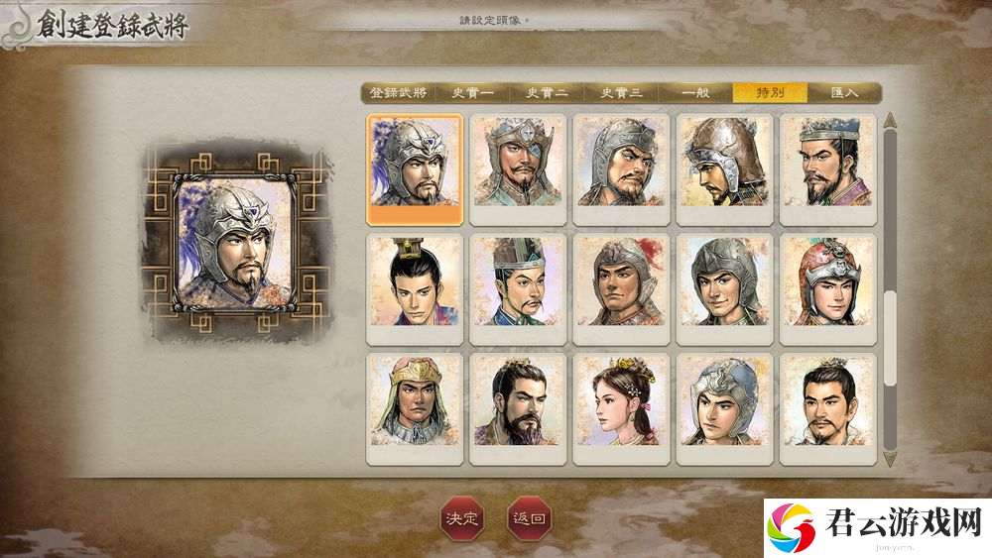Select the red ornate helmet young warrior portrait
The width and height of the screenshot is (992, 558).
tap(828, 288)
